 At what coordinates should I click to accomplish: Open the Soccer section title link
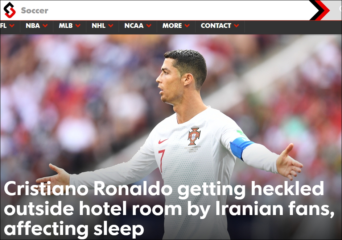point(34,10)
